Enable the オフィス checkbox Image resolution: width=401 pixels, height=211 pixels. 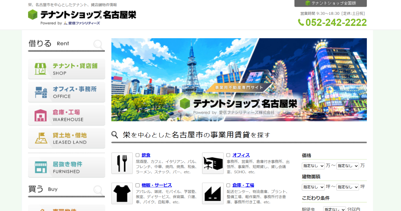[x=228, y=155]
